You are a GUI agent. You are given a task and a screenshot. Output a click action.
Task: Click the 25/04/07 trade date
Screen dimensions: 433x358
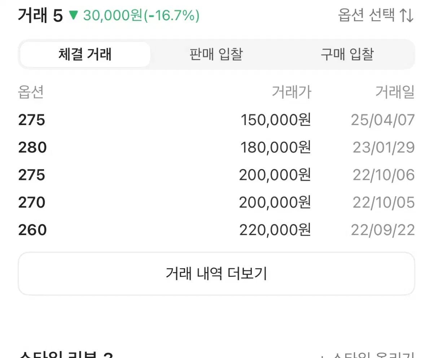[383, 120]
